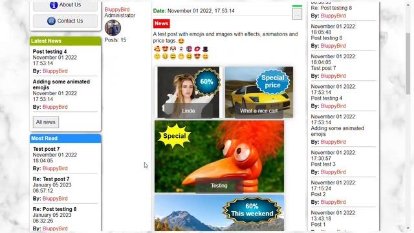Open Re: Test post 7 in Most Read
Screen dimensions: 414x233
coord(51,179)
